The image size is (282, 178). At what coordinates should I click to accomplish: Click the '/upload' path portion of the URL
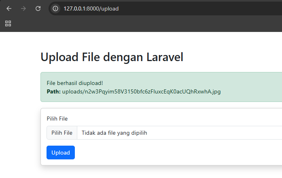109,8
